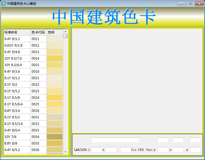Viewport: 205px width, 160px height.
Task: Select the color swatch for code 0014
Action: click(55, 59)
